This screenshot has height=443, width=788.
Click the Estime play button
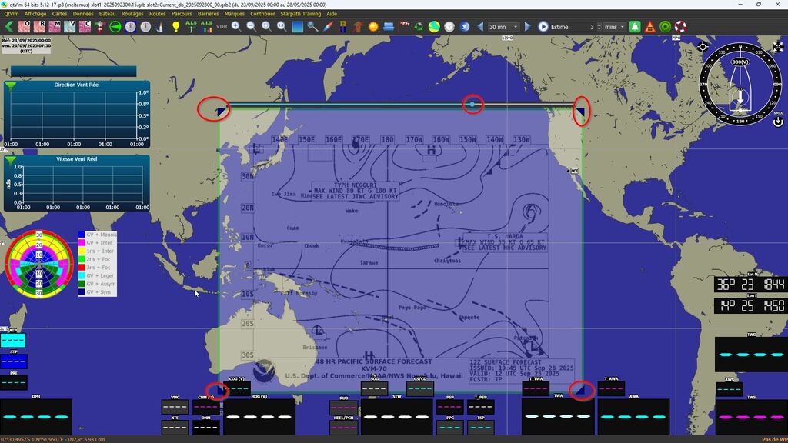[543, 27]
